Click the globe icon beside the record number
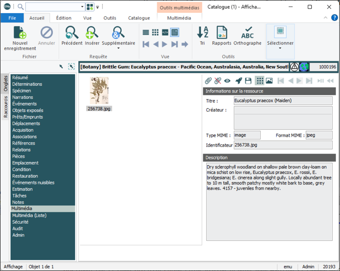This screenshot has width=340, height=271. (x=304, y=67)
